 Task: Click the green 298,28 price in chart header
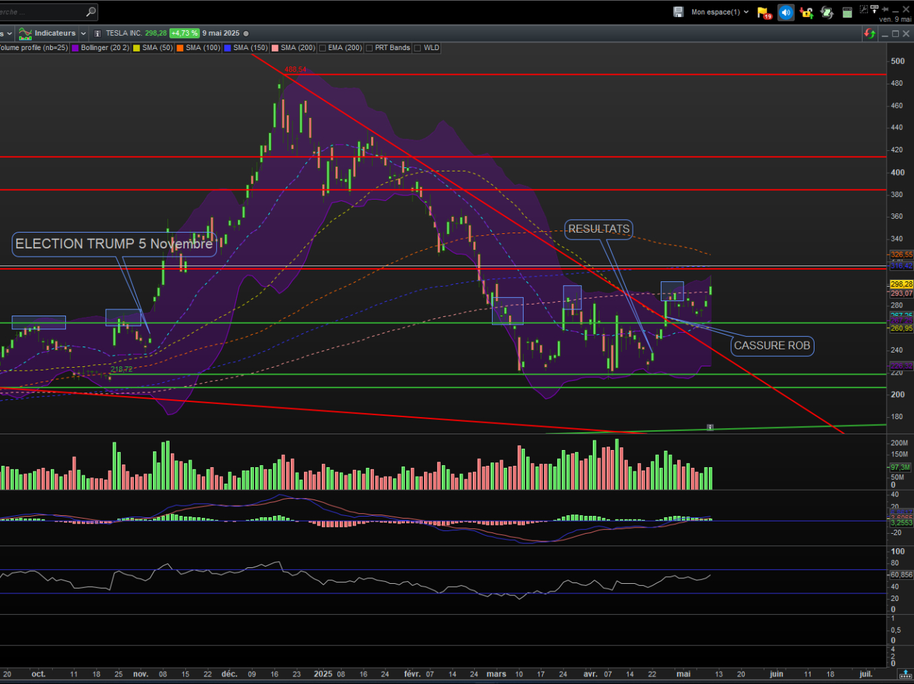(x=156, y=34)
